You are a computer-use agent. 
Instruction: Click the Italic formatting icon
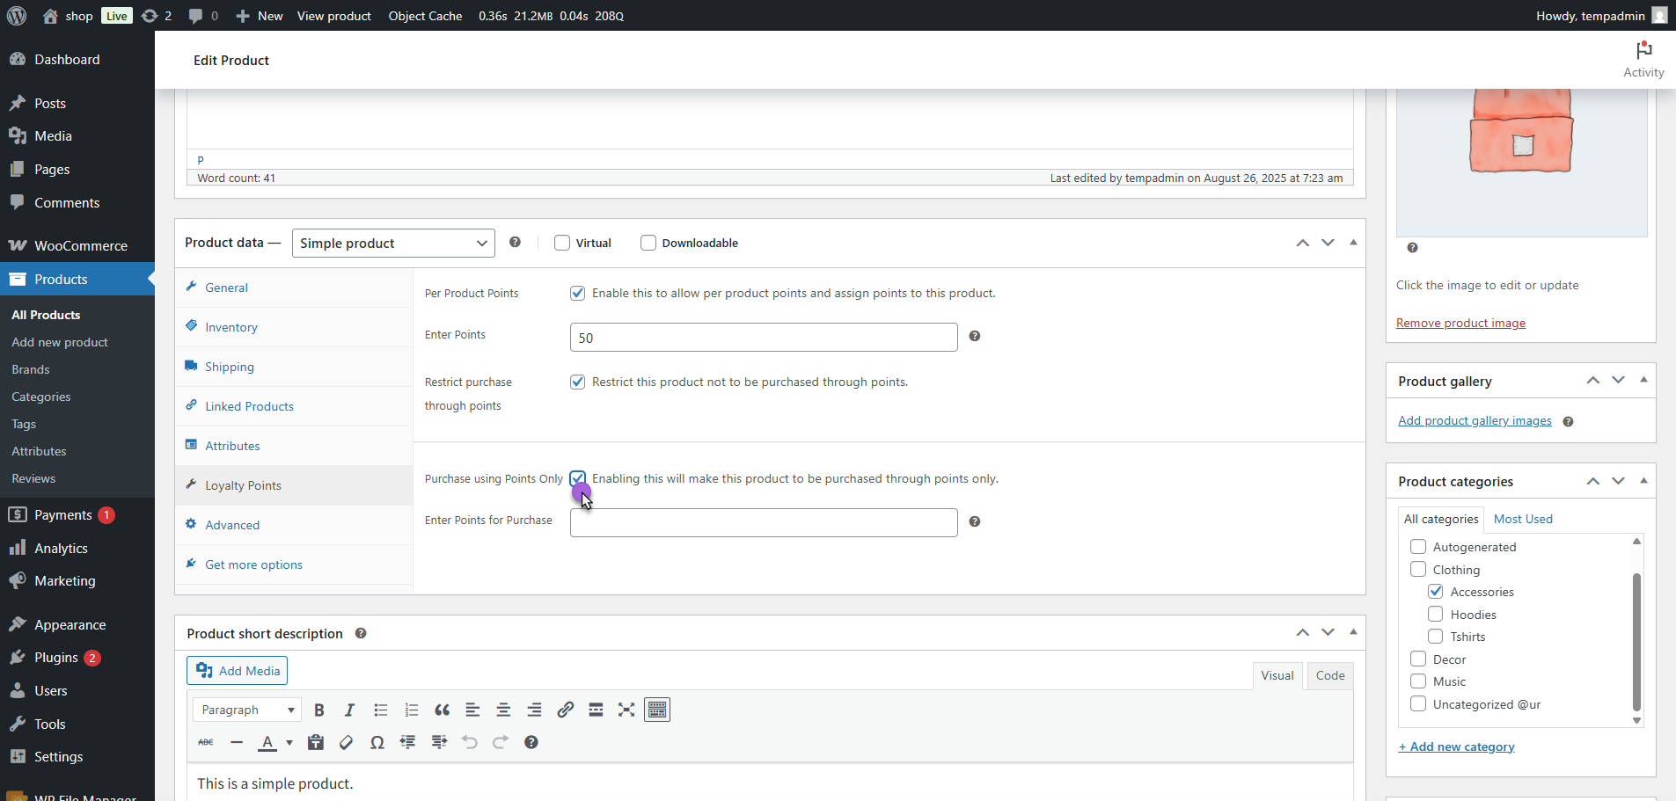click(x=349, y=710)
